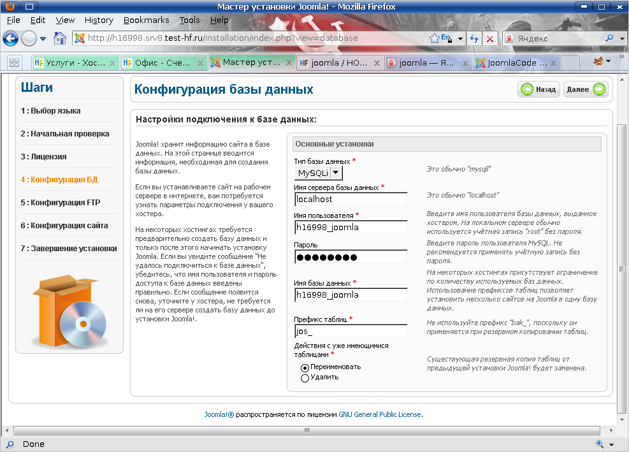Select the 'Удалить' radio option
Viewport: 629px width, 452px height.
(x=305, y=378)
